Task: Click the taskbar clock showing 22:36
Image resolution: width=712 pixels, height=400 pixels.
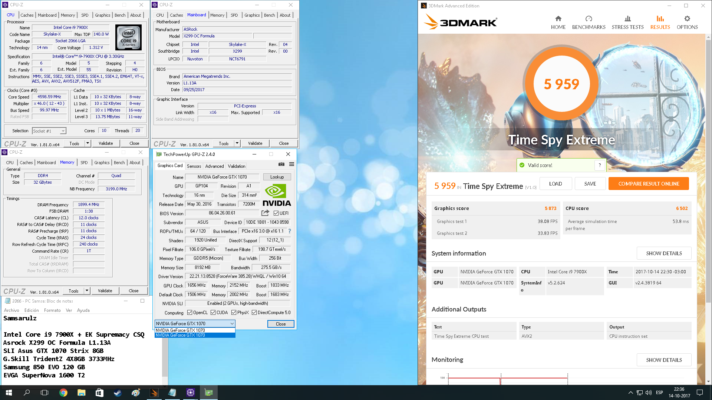Action: coord(679,393)
